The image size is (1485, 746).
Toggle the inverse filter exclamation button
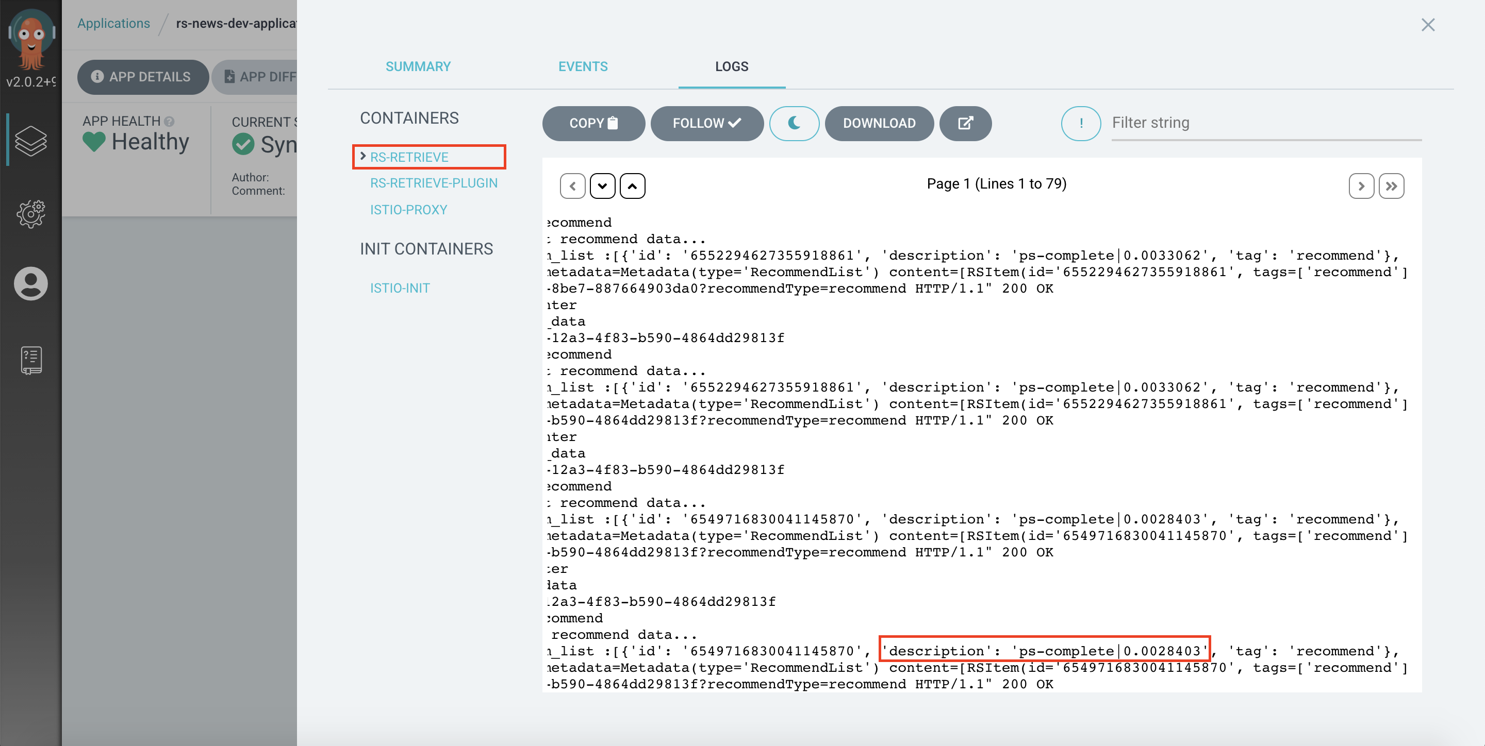point(1081,123)
